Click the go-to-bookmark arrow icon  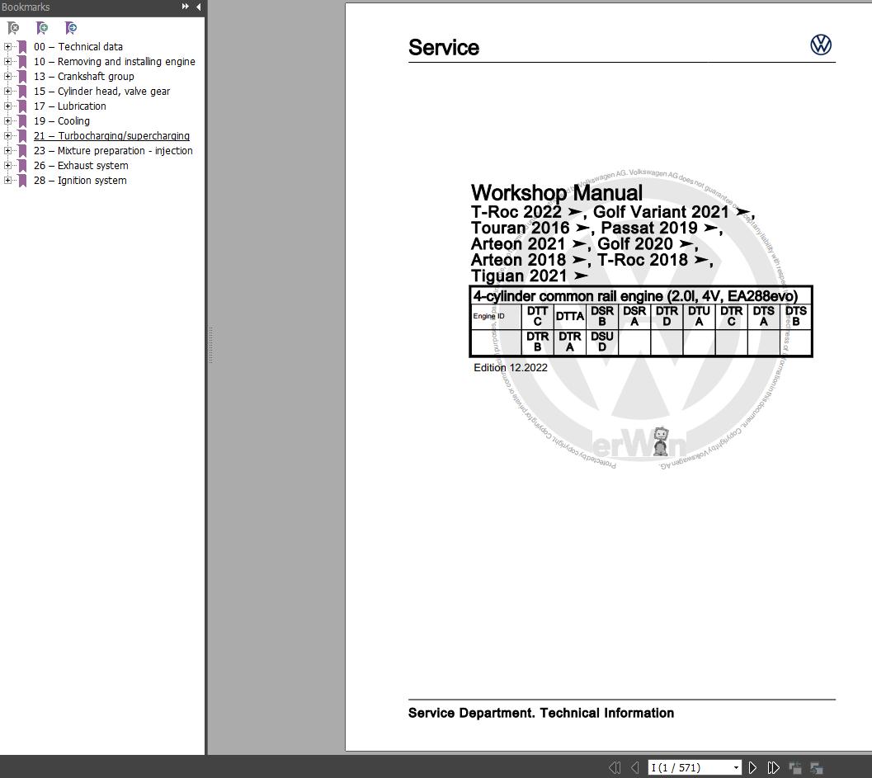pos(72,27)
